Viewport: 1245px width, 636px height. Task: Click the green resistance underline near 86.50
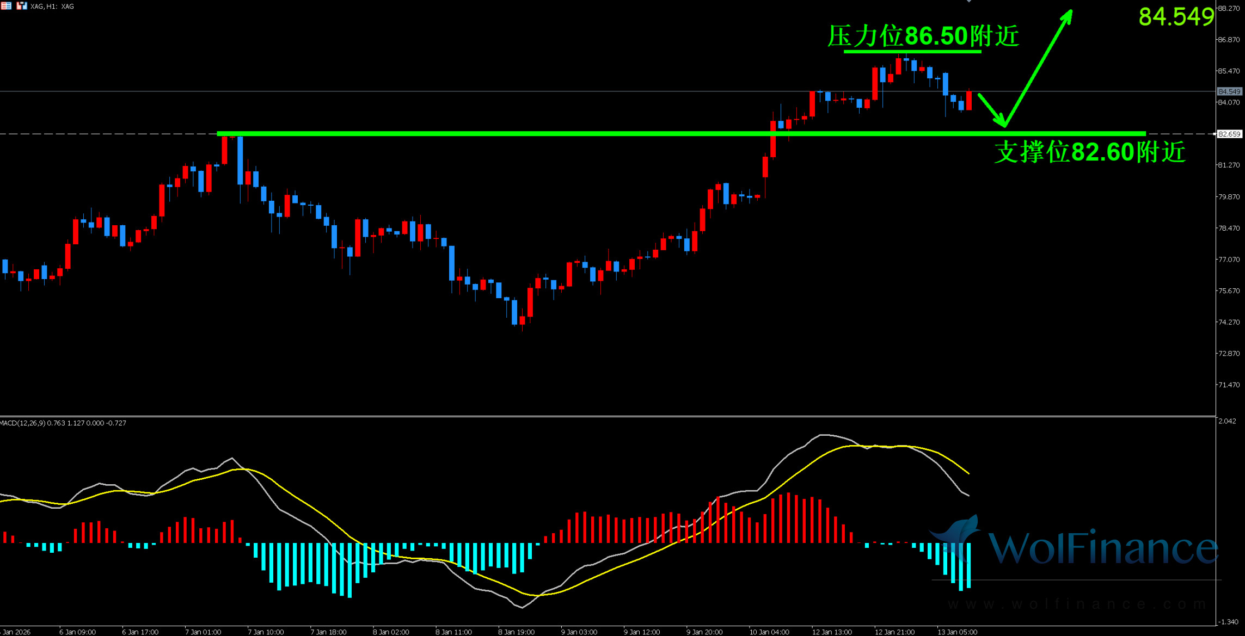pyautogui.click(x=912, y=52)
